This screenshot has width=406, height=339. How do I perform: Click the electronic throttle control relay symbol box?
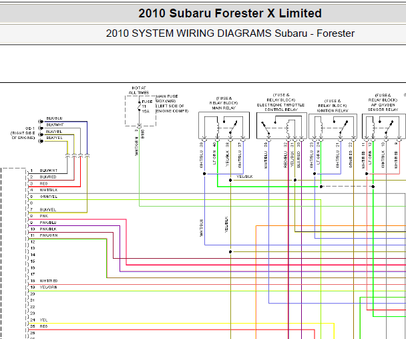pyautogui.click(x=282, y=126)
